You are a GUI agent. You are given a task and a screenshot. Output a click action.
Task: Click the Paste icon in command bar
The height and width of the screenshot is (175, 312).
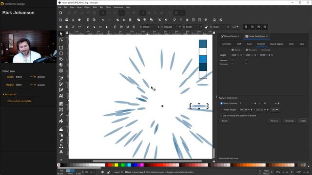[x=130, y=20]
